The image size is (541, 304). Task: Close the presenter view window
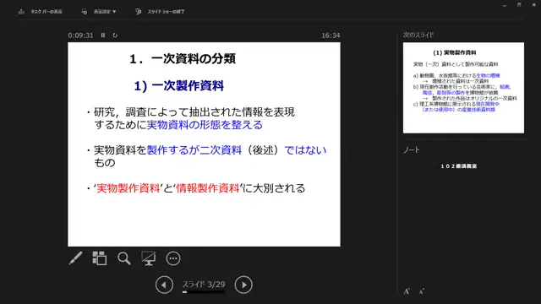[533, 5]
